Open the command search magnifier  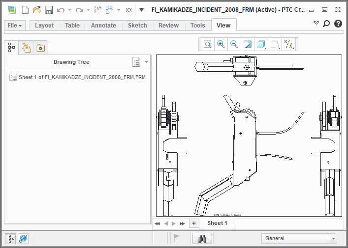326,23
